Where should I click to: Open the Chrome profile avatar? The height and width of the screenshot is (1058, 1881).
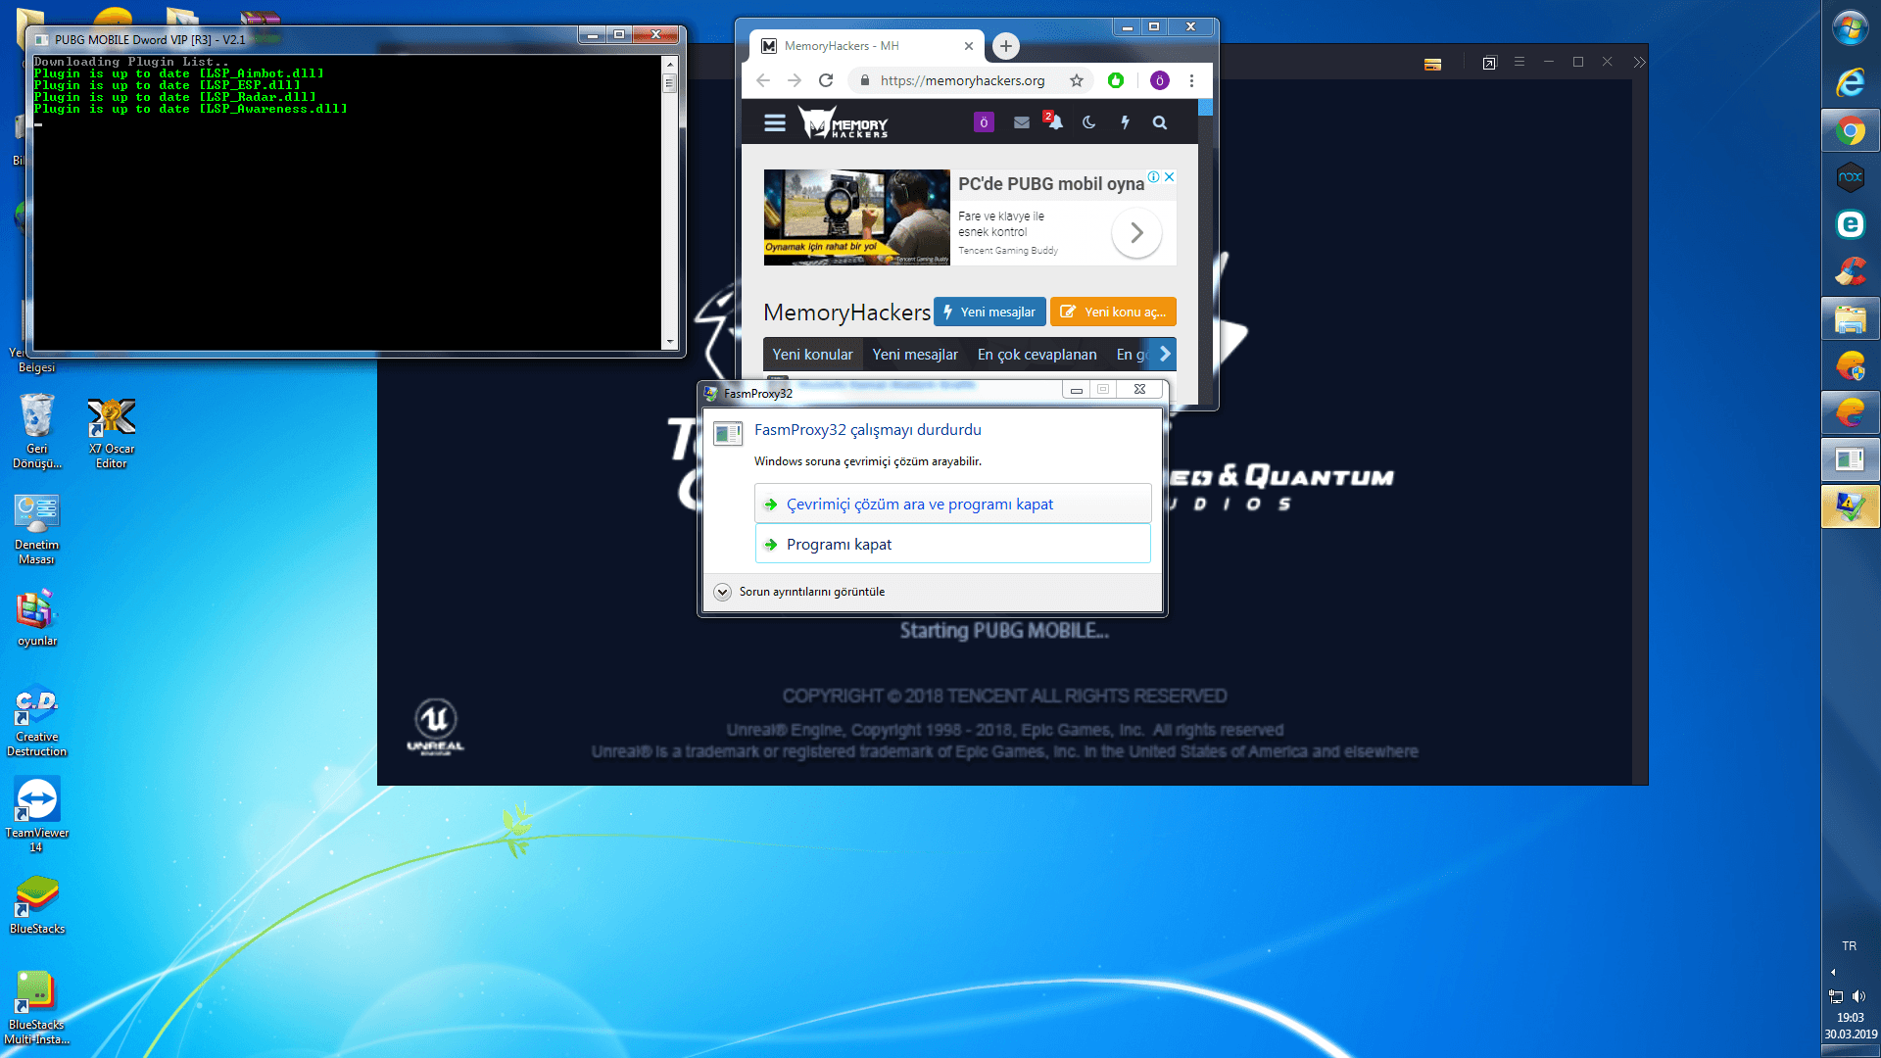[1160, 80]
